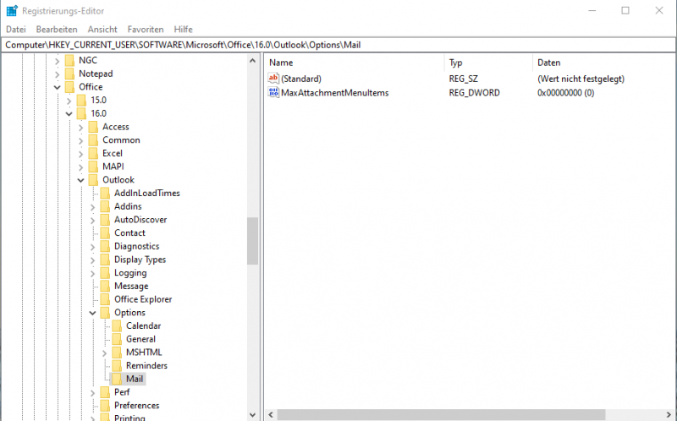Click tree pane scroll down arrow
This screenshot has width=677, height=421.
pyautogui.click(x=252, y=415)
